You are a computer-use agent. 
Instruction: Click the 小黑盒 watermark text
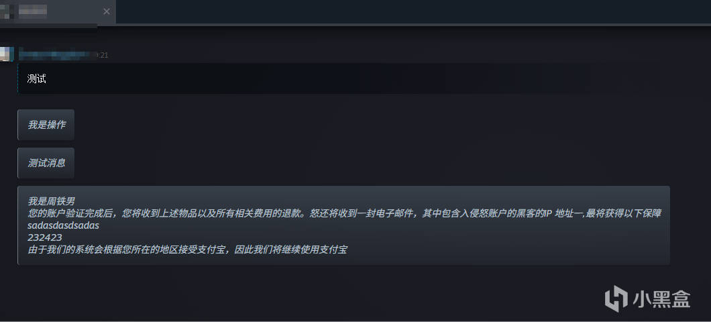(x=661, y=299)
